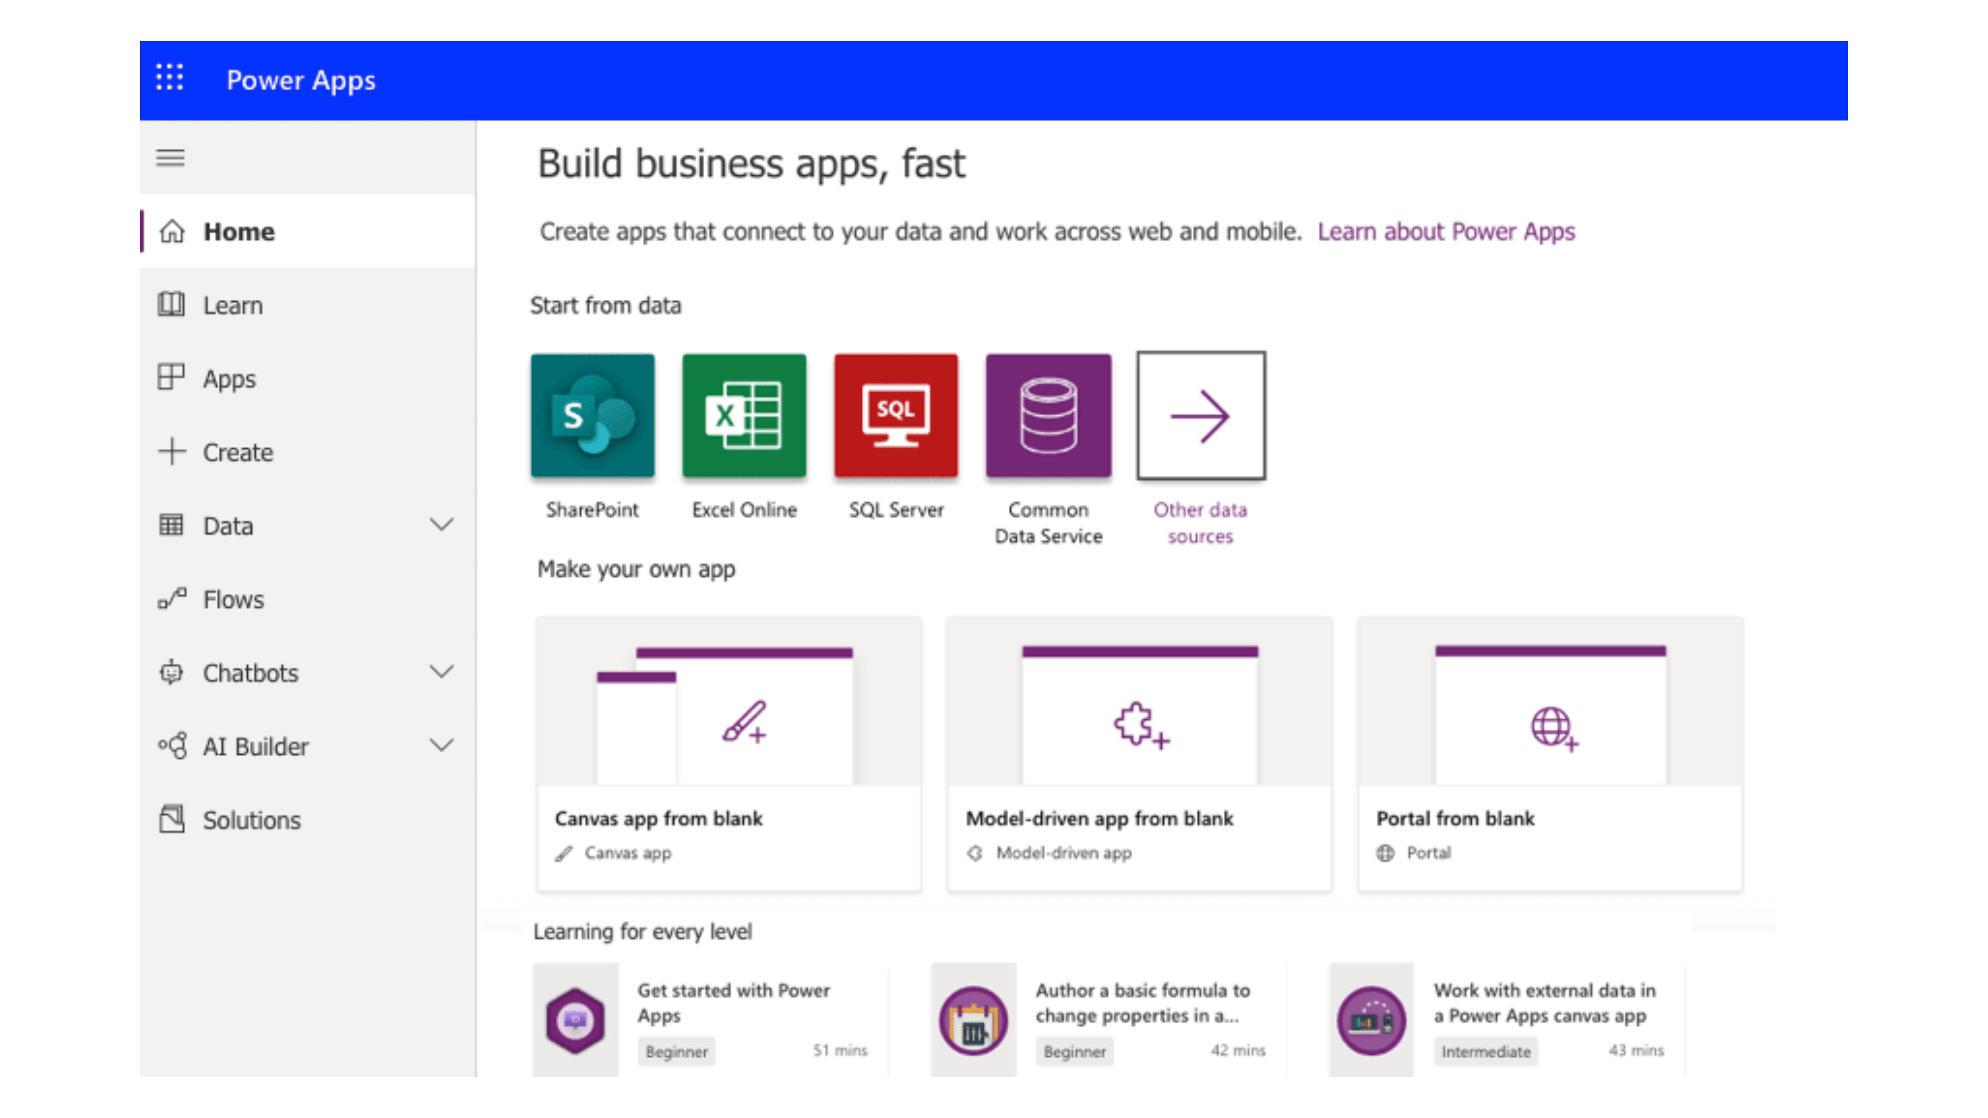Screen dimensions: 1988x1118
Task: Expand the AI Builder chevron
Action: [x=441, y=745]
